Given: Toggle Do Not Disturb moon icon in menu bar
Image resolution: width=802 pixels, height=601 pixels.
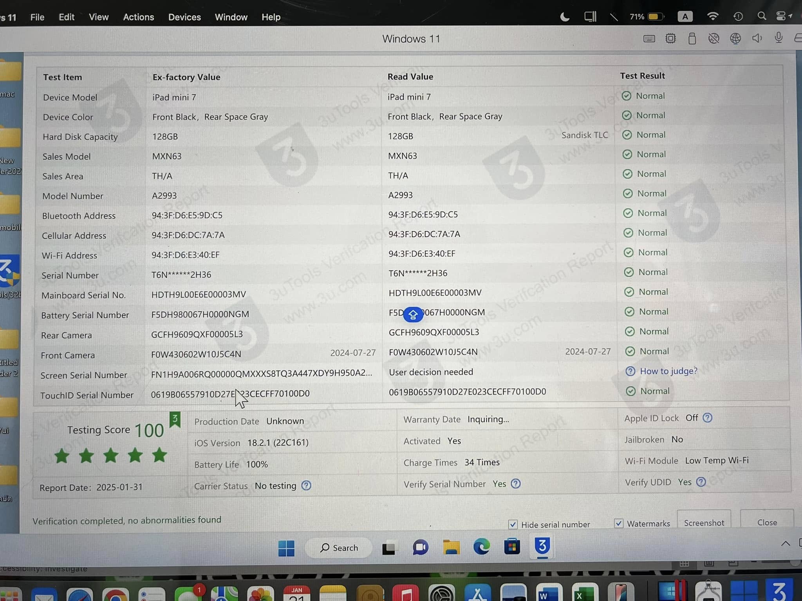Looking at the screenshot, I should (x=564, y=17).
